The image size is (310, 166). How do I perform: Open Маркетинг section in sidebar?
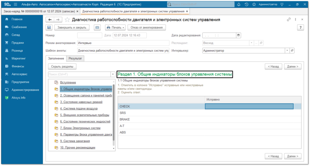click(19, 58)
